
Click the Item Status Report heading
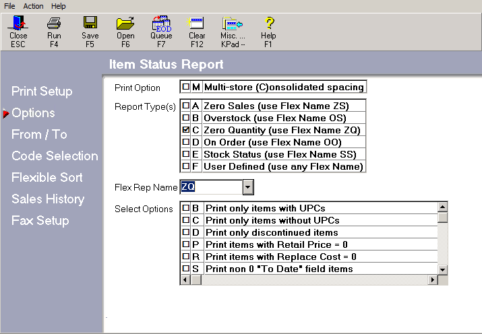point(166,65)
